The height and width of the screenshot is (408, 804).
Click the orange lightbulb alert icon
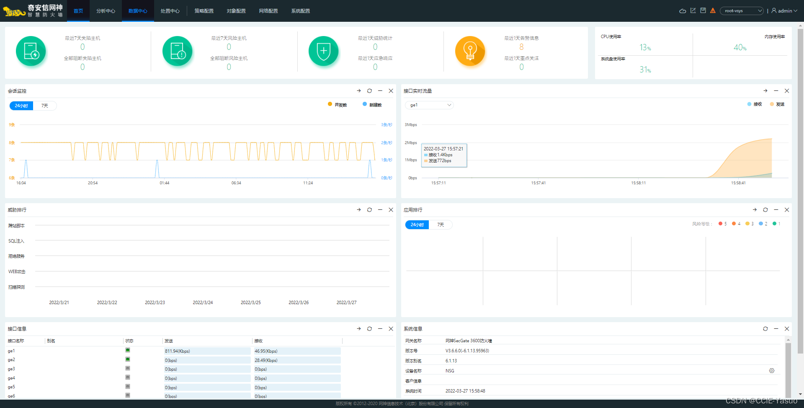point(470,51)
